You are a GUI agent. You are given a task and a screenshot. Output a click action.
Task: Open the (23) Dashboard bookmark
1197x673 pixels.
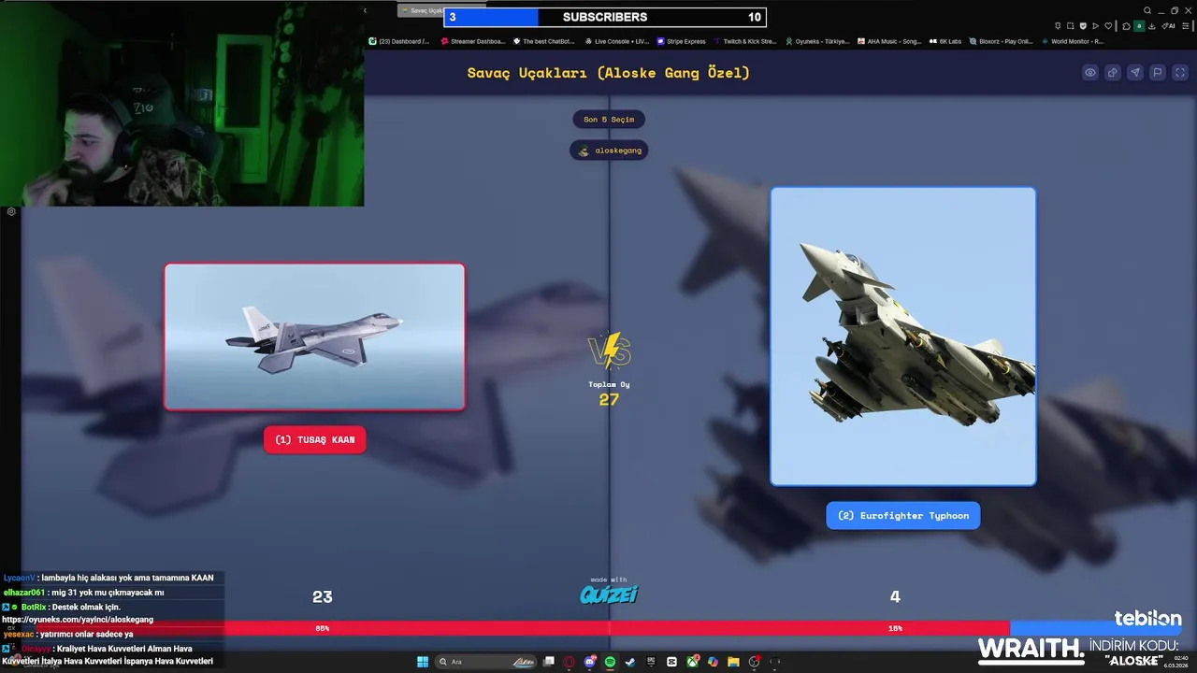coord(399,41)
